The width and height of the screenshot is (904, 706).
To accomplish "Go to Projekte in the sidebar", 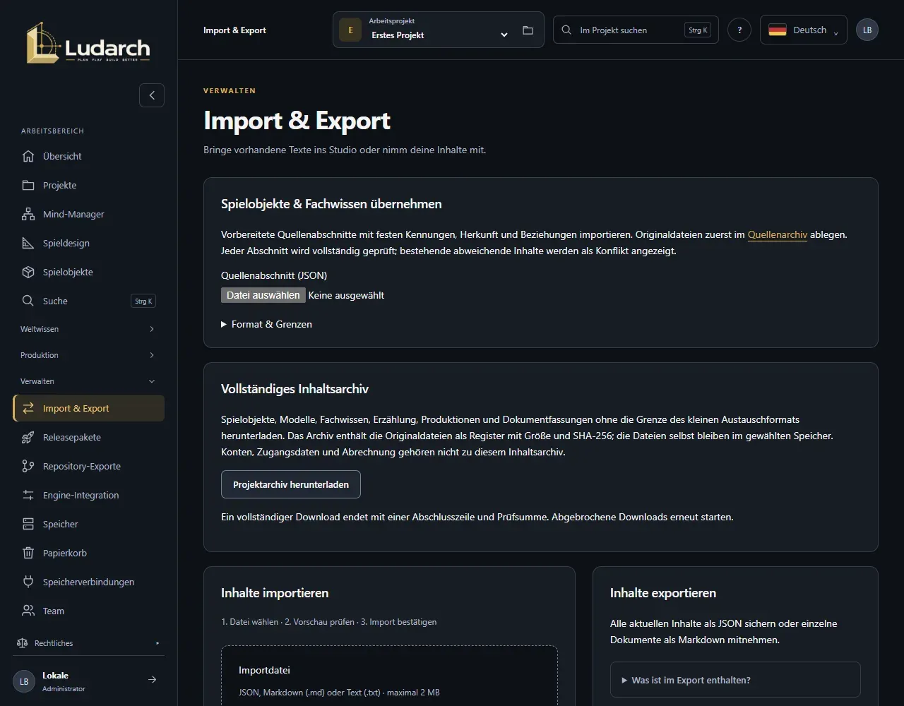I will tap(89, 185).
